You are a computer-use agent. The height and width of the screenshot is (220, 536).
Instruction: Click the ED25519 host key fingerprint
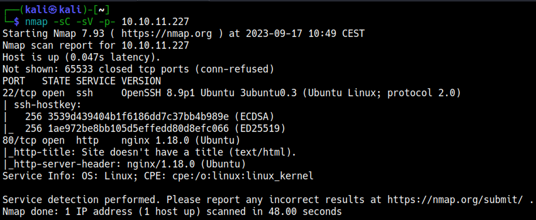click(x=138, y=128)
